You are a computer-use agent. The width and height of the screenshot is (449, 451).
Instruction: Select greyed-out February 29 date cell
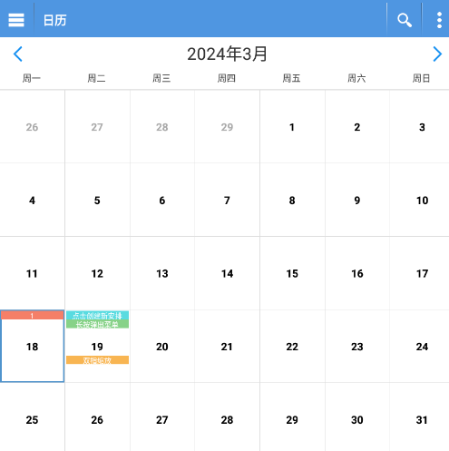[x=227, y=127]
